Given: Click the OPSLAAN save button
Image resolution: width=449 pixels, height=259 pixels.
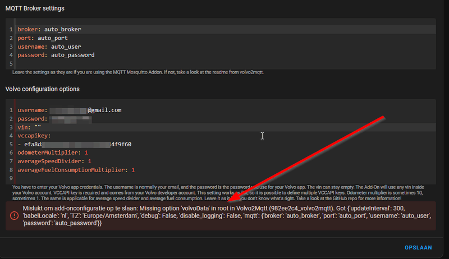Looking at the screenshot, I should 418,248.
